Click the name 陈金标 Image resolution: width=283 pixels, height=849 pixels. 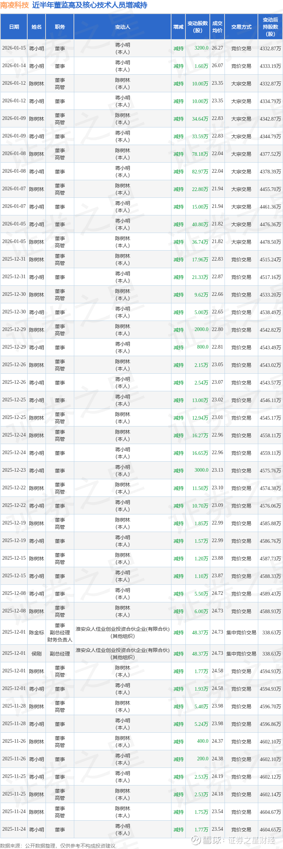tap(37, 633)
